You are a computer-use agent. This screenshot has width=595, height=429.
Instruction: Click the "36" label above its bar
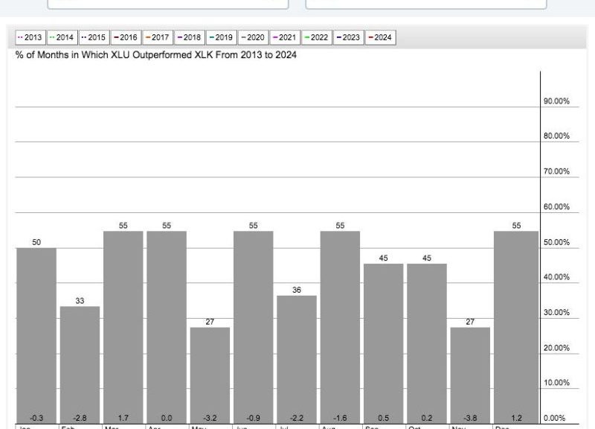pyautogui.click(x=297, y=290)
